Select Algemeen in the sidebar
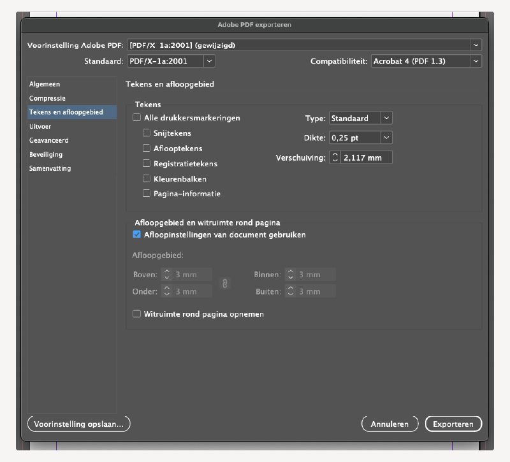Viewport: 510px width, 462px height. point(42,83)
